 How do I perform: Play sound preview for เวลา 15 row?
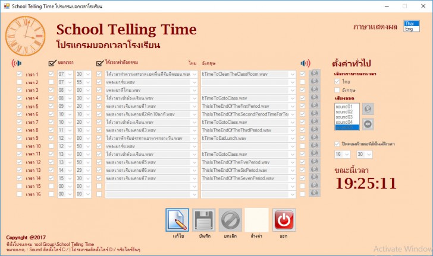(314, 185)
